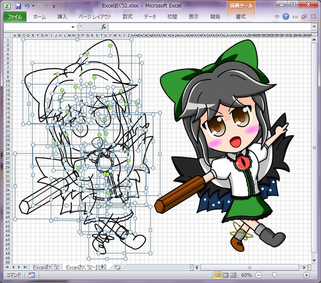Switch to Page Break Preview button

click(x=234, y=275)
